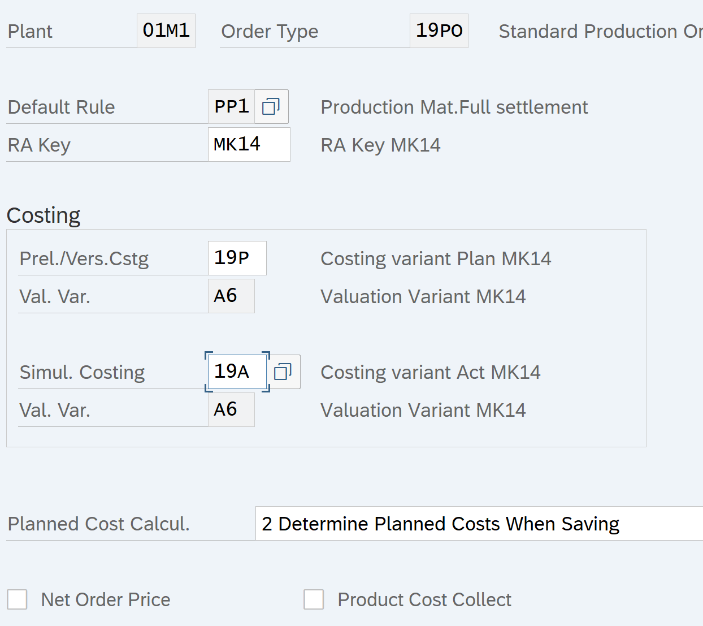Focus the Default Rule field PP1
The width and height of the screenshot is (703, 626).
point(232,107)
